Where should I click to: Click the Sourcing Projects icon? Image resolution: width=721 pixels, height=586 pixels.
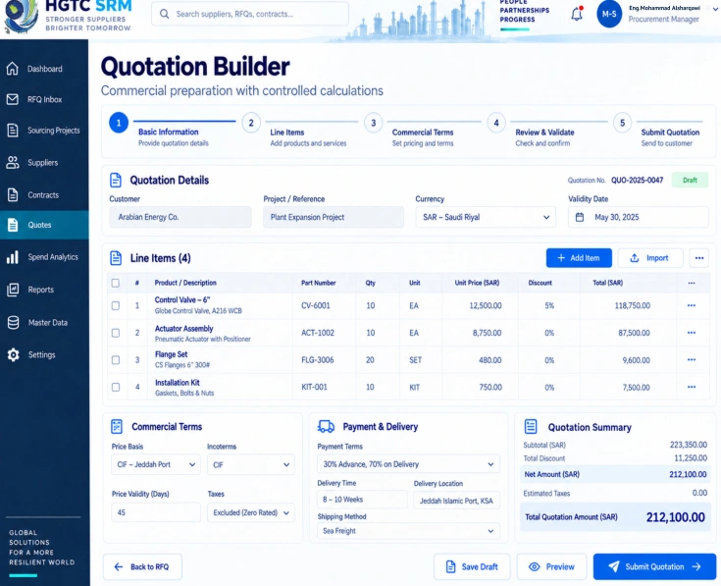(x=13, y=131)
